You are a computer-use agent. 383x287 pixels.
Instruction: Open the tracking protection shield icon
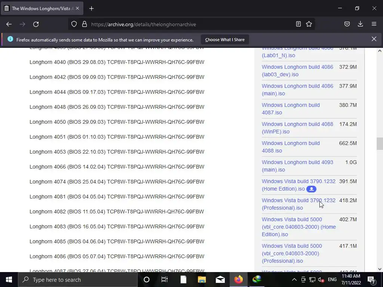pos(74,24)
